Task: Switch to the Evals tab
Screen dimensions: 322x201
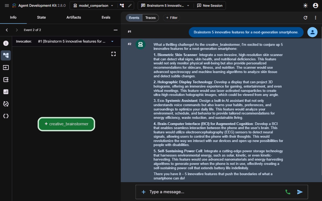Action: 106,18
